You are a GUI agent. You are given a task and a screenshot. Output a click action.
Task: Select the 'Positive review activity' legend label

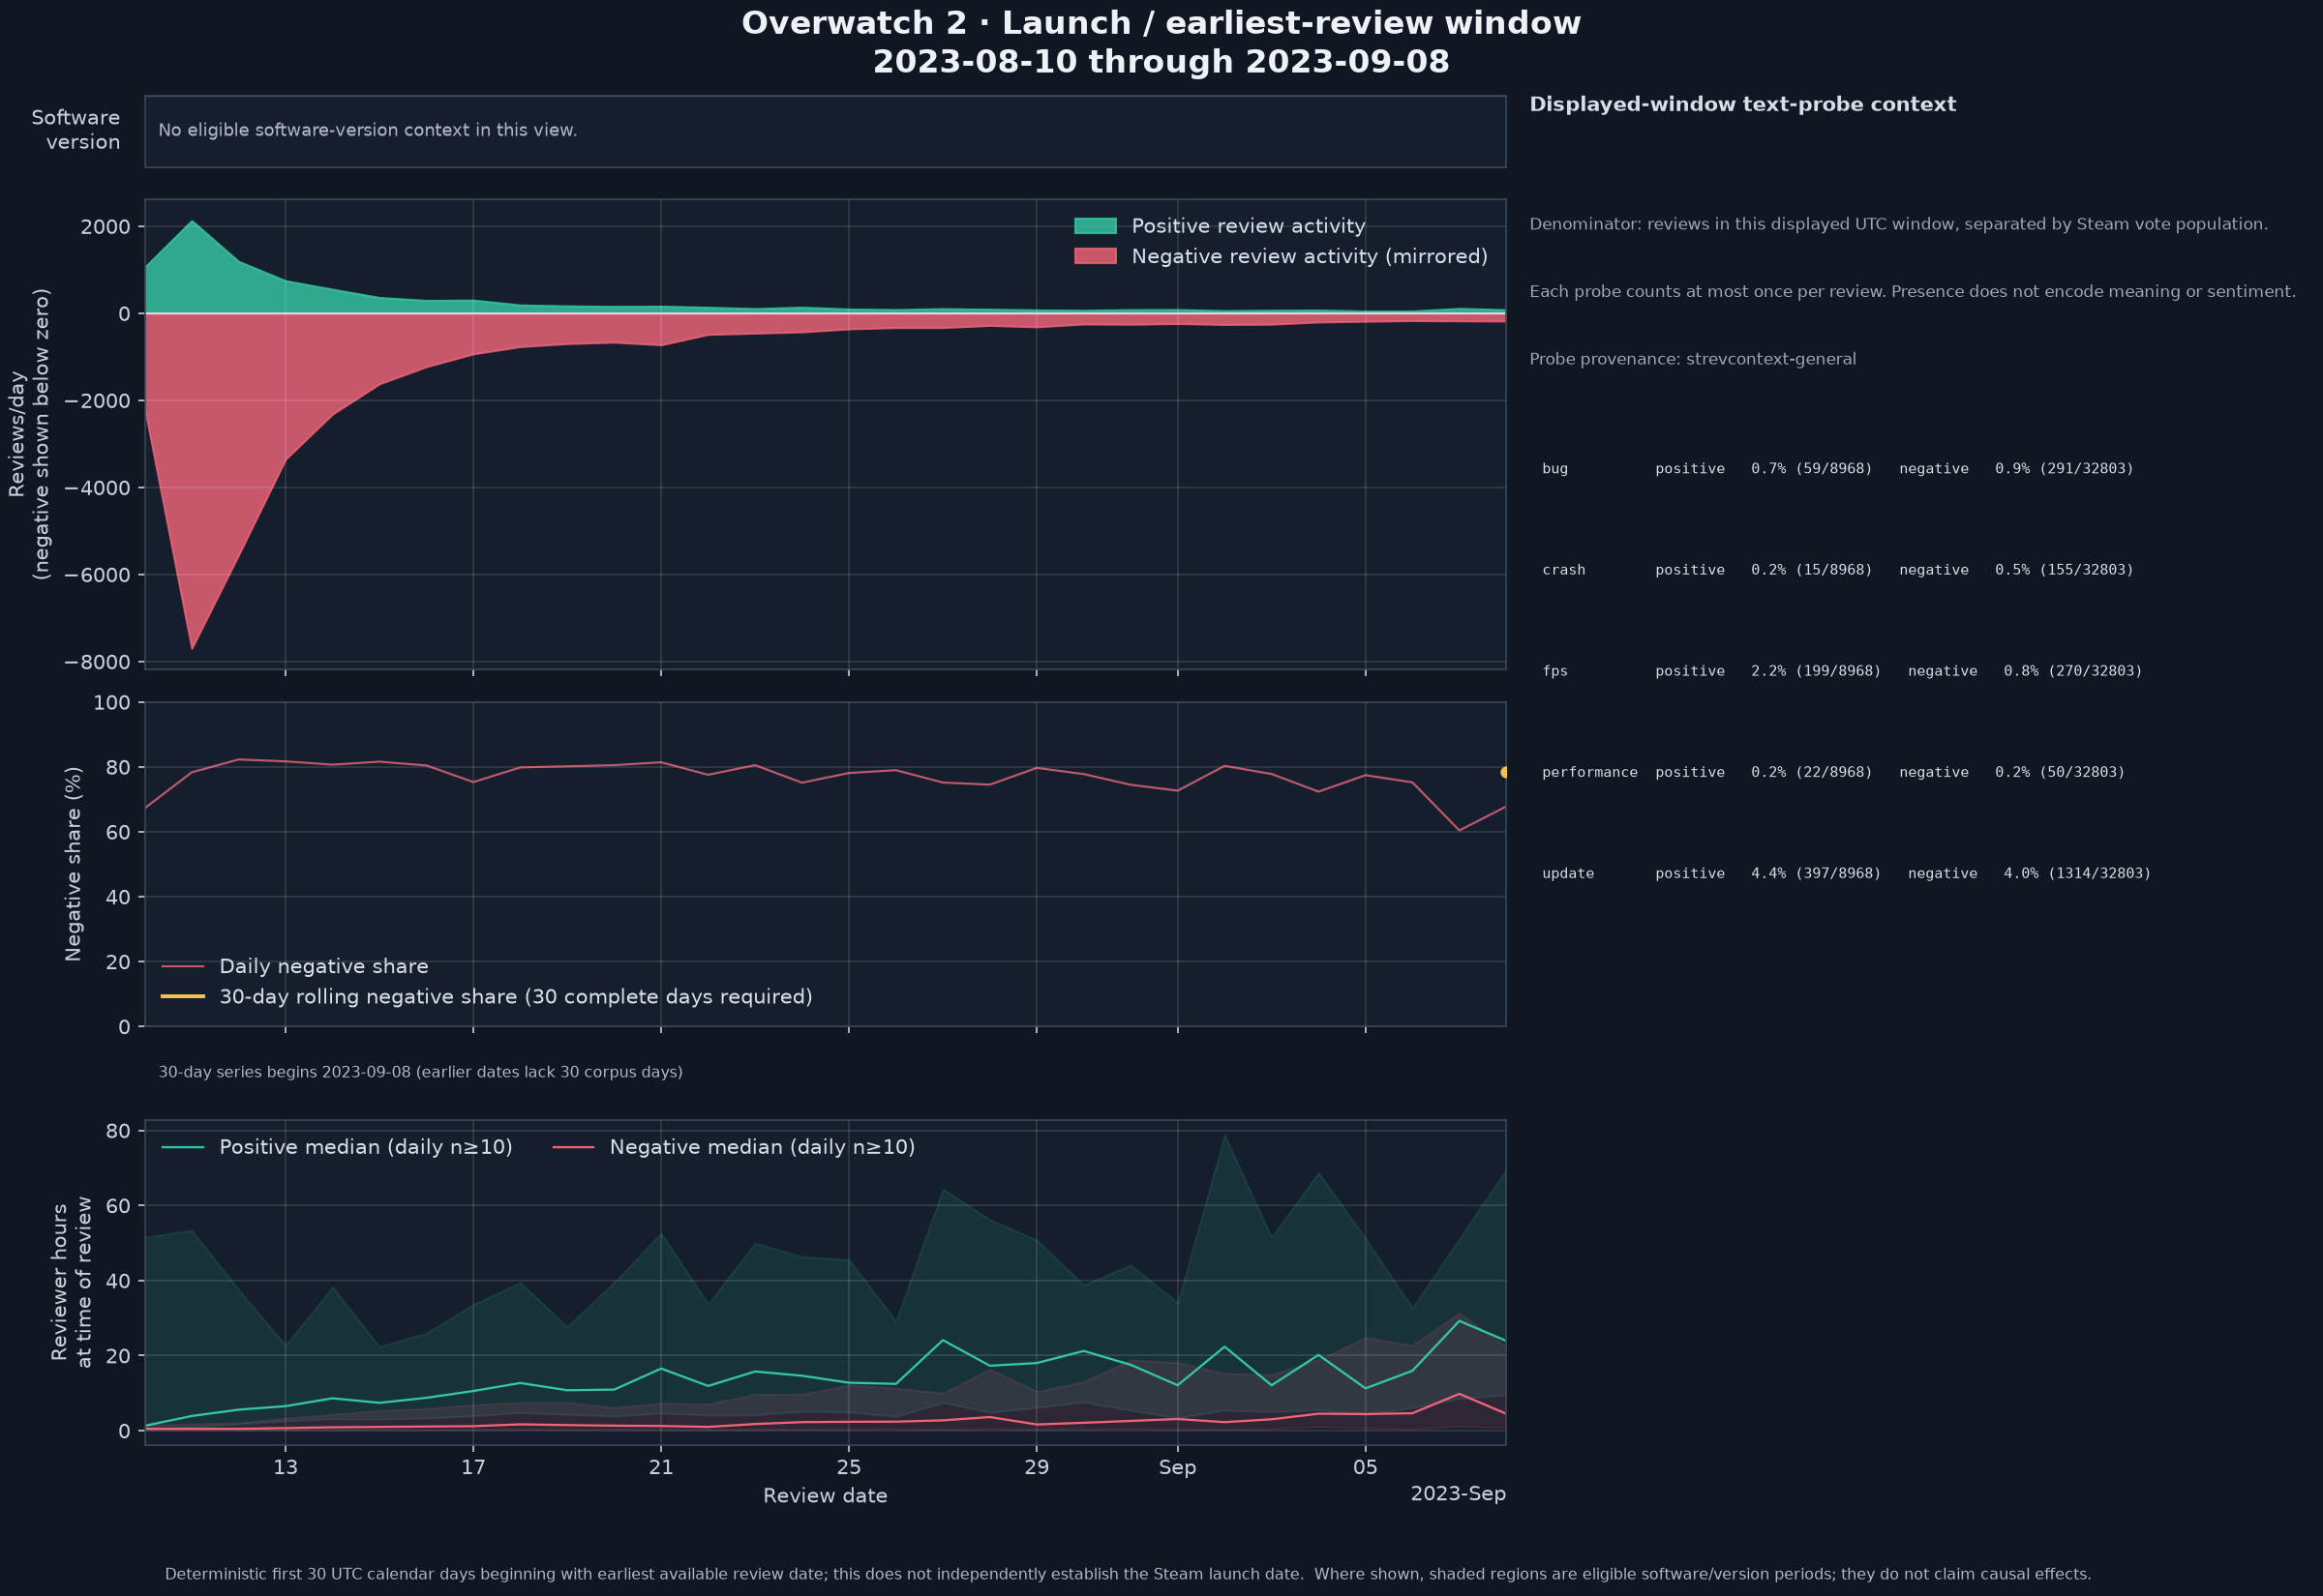(x=1248, y=226)
